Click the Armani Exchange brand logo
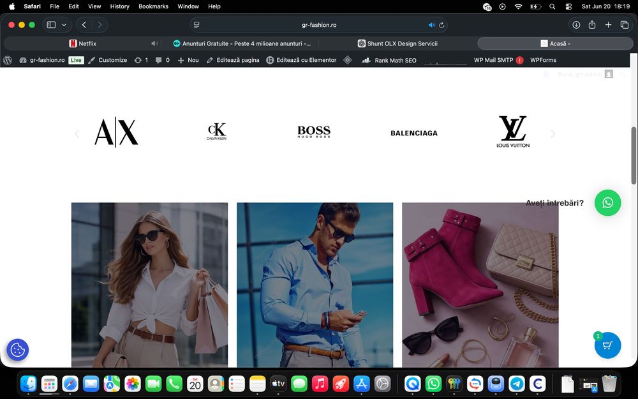Screen dimensions: 638x399 coord(116,132)
